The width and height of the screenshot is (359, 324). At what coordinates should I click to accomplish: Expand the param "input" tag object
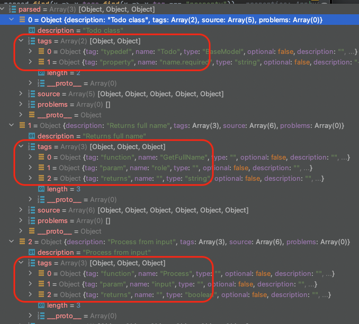click(30, 284)
